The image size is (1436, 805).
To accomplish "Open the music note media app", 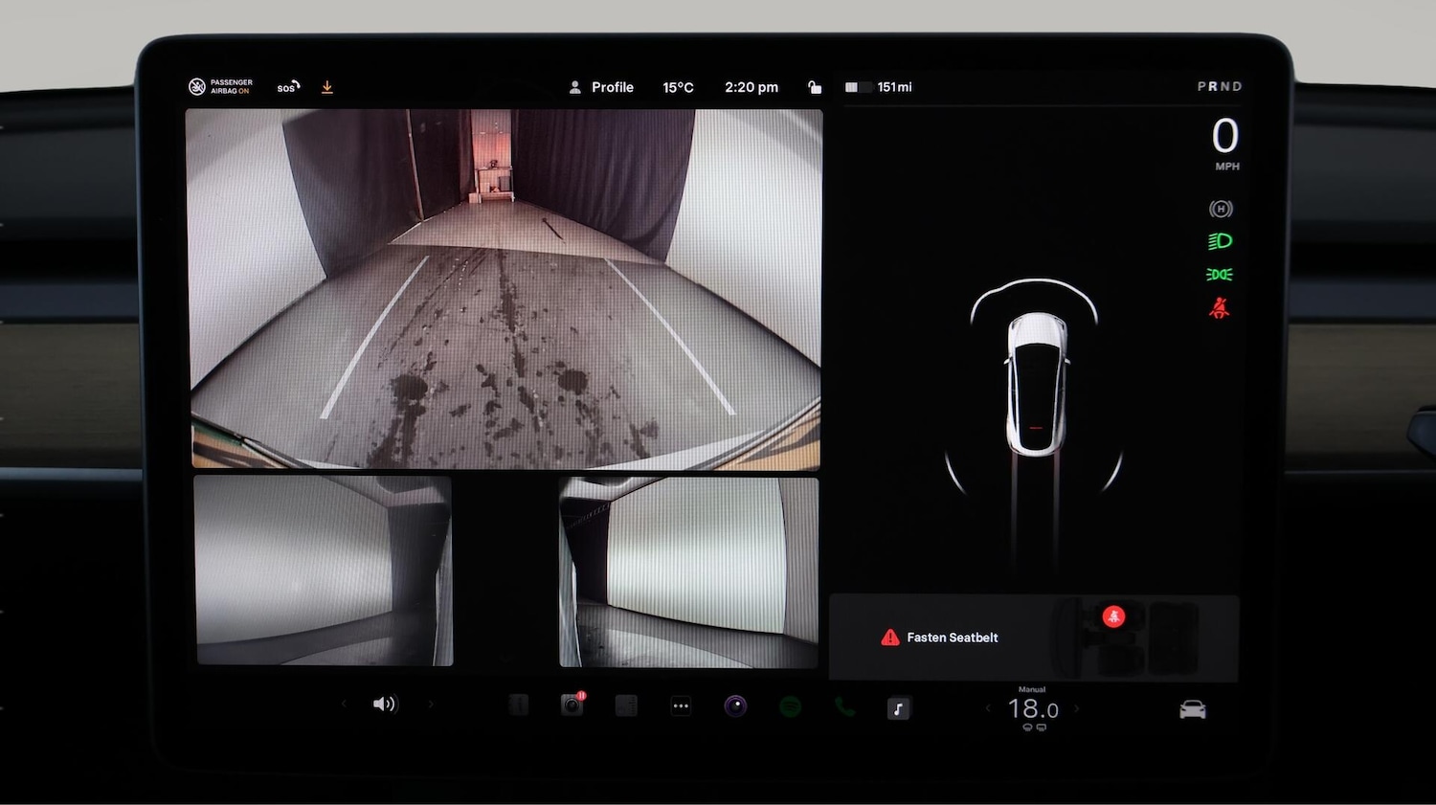I will (x=898, y=708).
